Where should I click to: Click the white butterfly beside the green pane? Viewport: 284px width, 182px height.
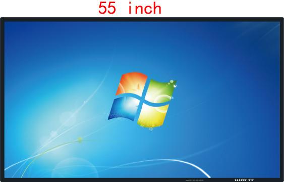click(175, 86)
